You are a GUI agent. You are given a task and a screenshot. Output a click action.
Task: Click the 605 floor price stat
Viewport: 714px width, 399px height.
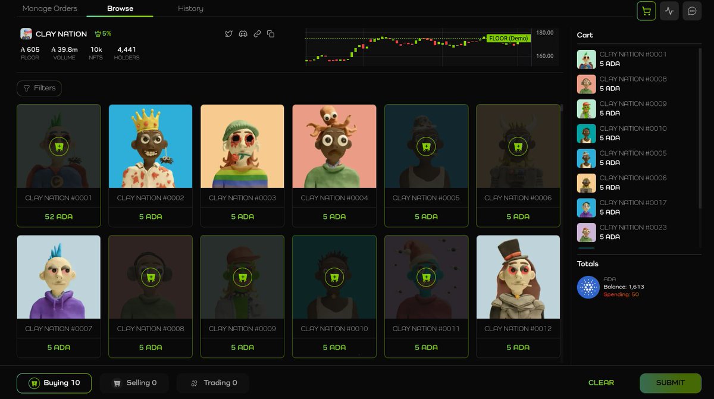30,49
